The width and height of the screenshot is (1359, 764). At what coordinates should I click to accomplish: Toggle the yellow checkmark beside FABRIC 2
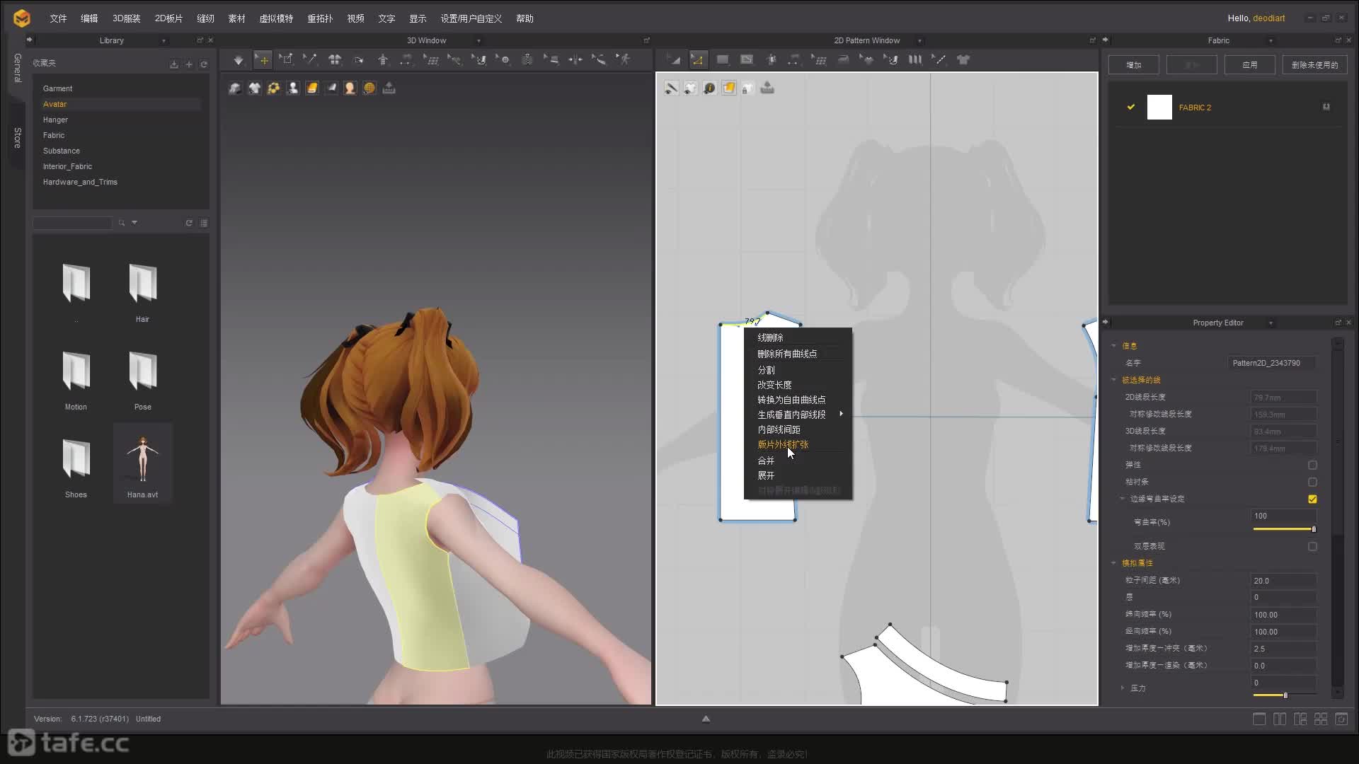(1131, 107)
